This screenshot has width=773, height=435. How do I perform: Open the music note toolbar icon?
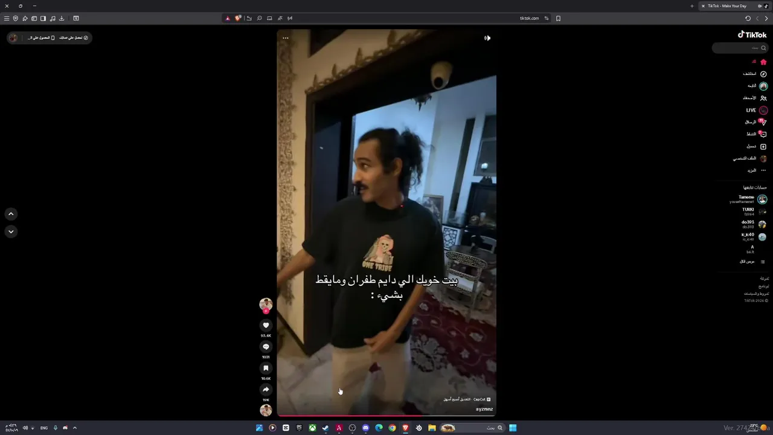53,18
